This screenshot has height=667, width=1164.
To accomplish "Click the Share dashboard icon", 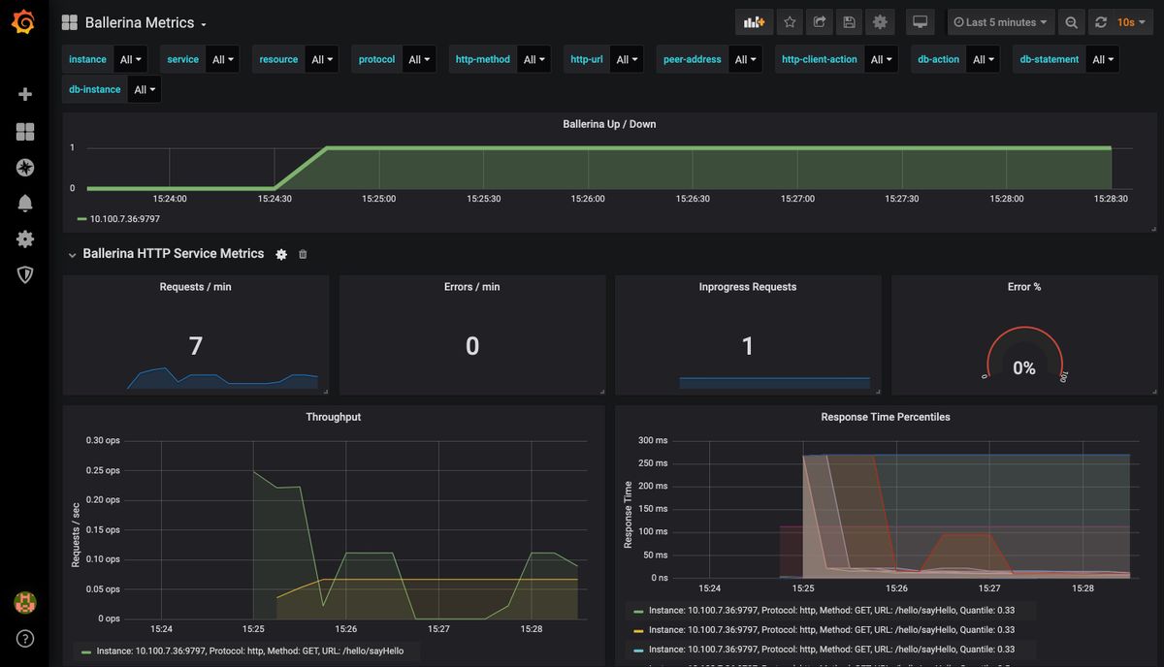I will click(820, 22).
